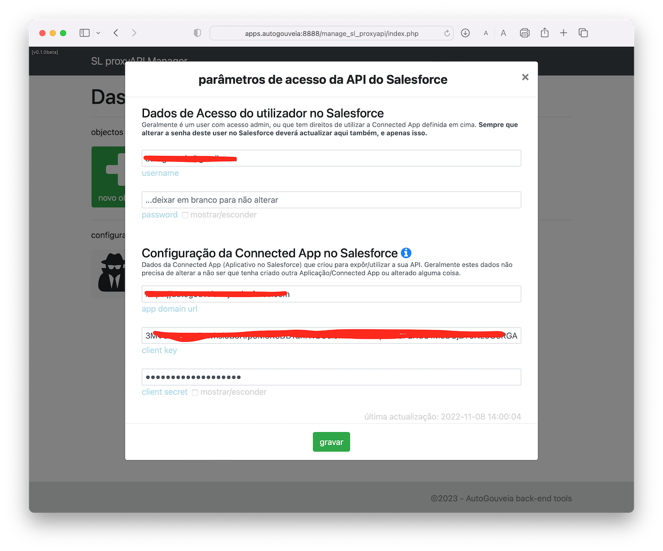Decrease text size with small A

(486, 33)
